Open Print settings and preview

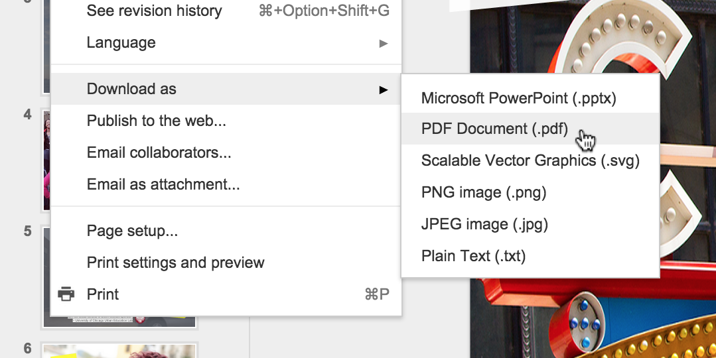tap(175, 263)
